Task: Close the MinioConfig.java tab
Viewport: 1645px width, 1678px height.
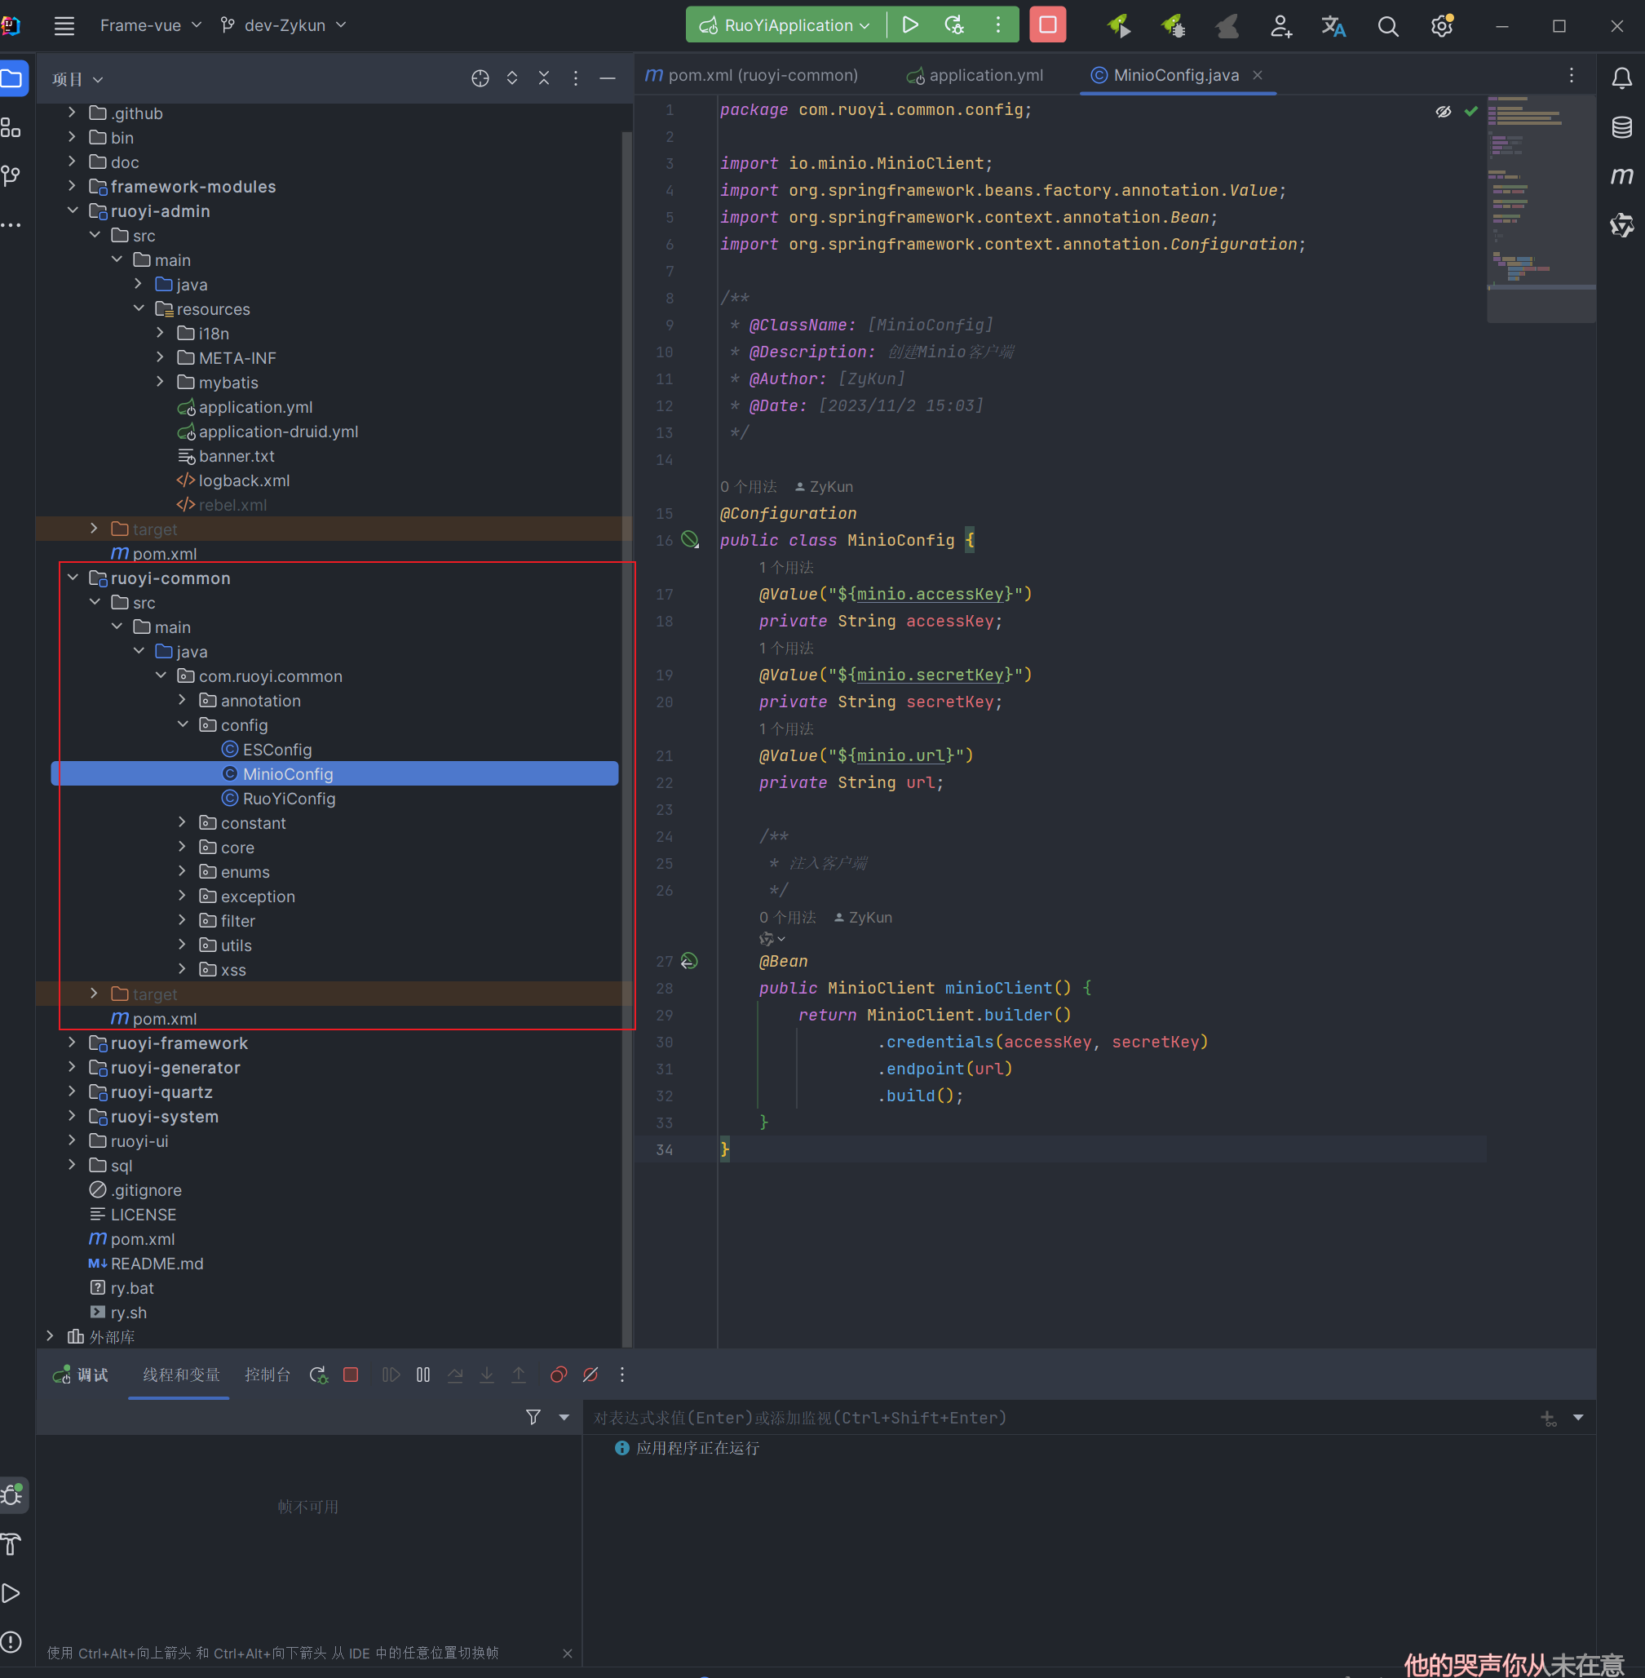Action: [x=1258, y=75]
